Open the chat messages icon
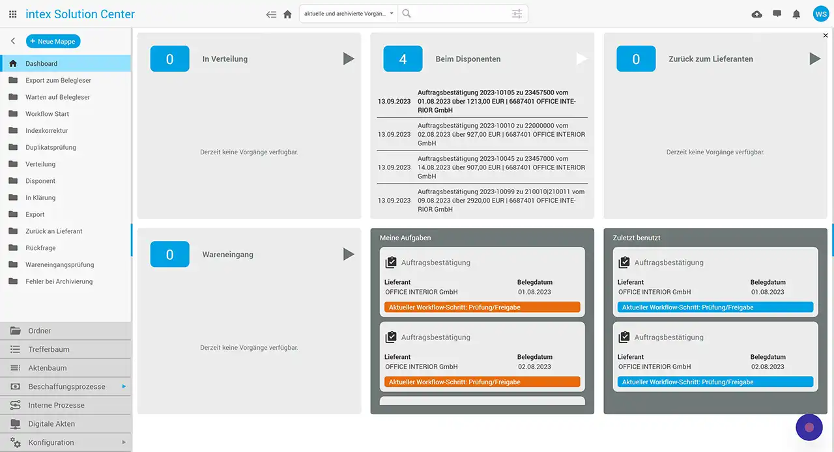The width and height of the screenshot is (834, 452). [777, 14]
